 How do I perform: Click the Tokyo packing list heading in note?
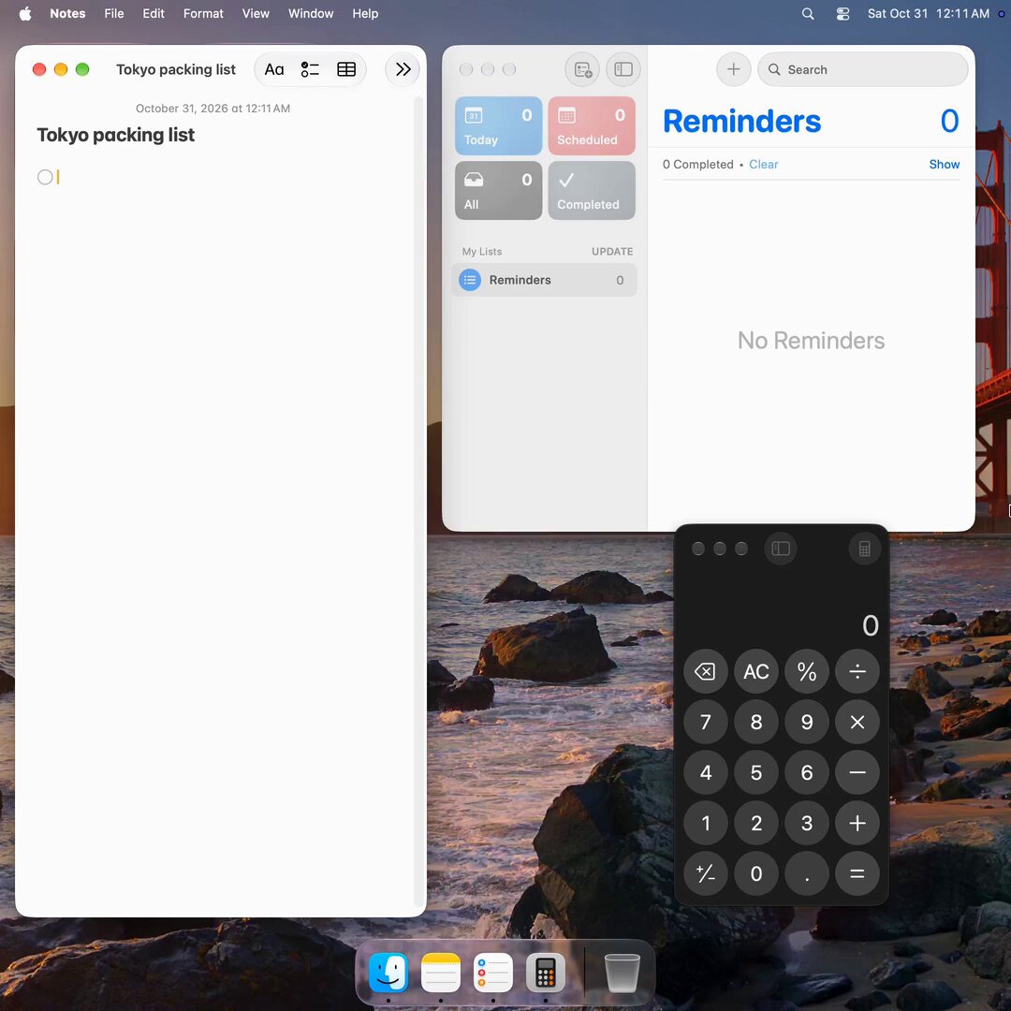click(115, 135)
